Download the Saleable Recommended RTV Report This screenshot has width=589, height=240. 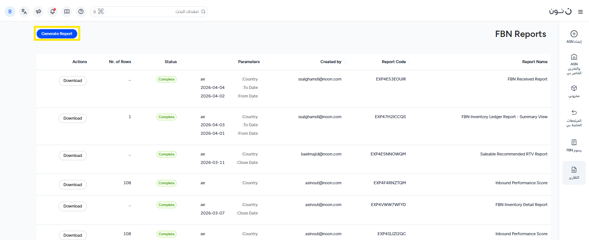pyautogui.click(x=73, y=155)
